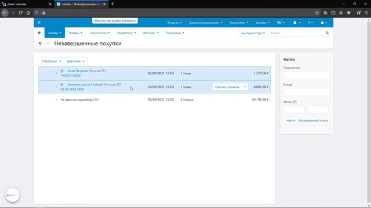Open the Администрирование menu
Screen dimensions: 371x208
click(x=206, y=23)
